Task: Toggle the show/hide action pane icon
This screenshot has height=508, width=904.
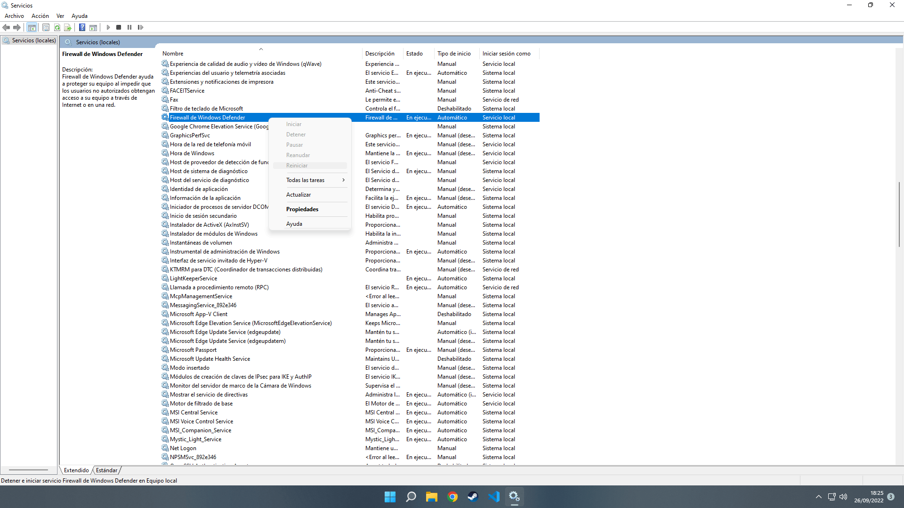Action: (x=93, y=27)
